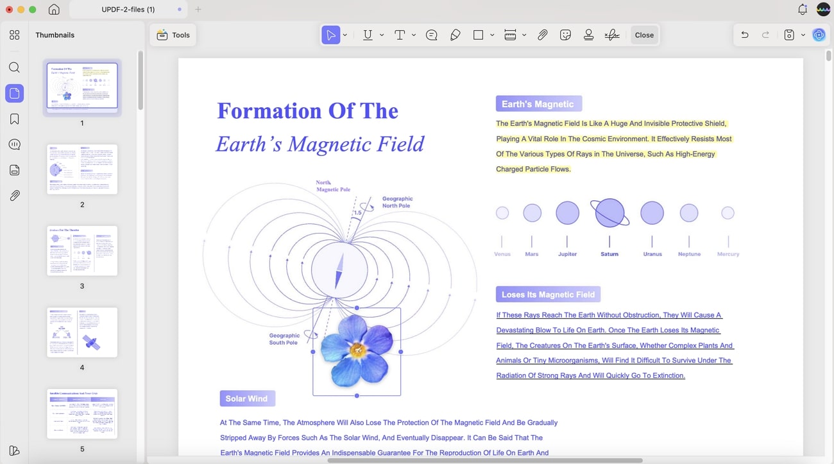Click the Geographic South Pole label

(284, 339)
